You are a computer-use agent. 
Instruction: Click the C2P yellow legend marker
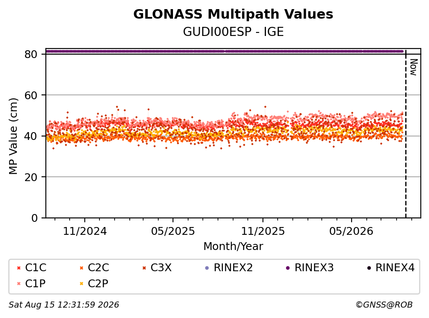point(81,284)
